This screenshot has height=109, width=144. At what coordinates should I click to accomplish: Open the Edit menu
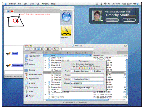(x=25, y=4)
